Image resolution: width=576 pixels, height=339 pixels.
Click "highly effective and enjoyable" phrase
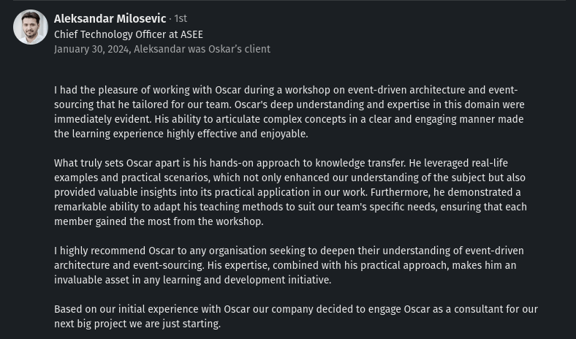tap(237, 134)
